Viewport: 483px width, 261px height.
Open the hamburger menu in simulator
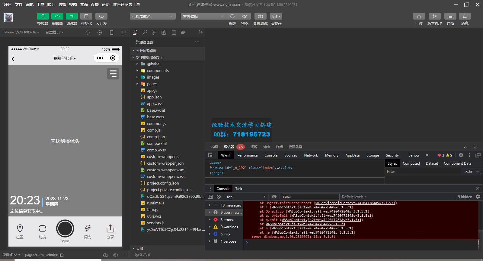pyautogui.click(x=113, y=74)
